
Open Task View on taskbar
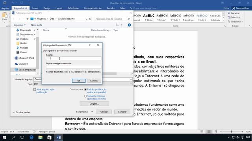click(22, 137)
